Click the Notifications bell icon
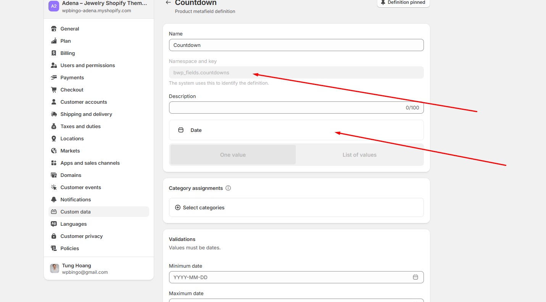This screenshot has height=302, width=546. (54, 199)
